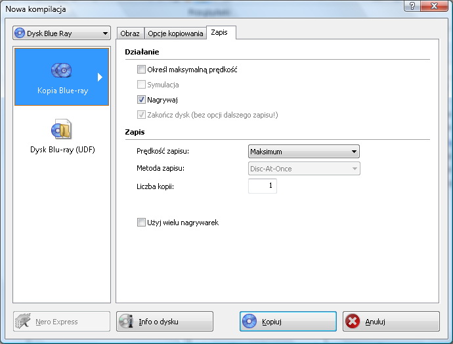Close the Nowa kompilacja window
453x344 pixels.
[x=434, y=6]
